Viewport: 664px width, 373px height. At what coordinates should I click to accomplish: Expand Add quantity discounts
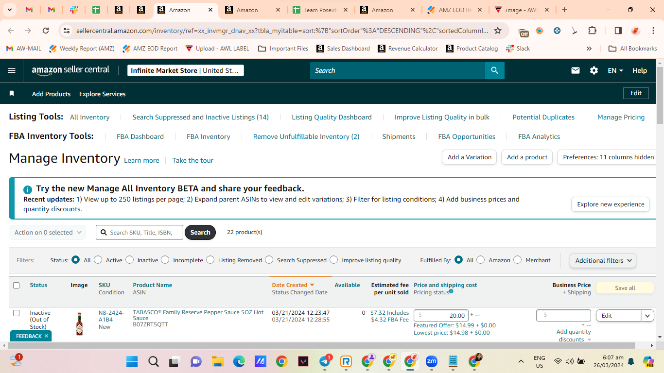click(x=574, y=336)
